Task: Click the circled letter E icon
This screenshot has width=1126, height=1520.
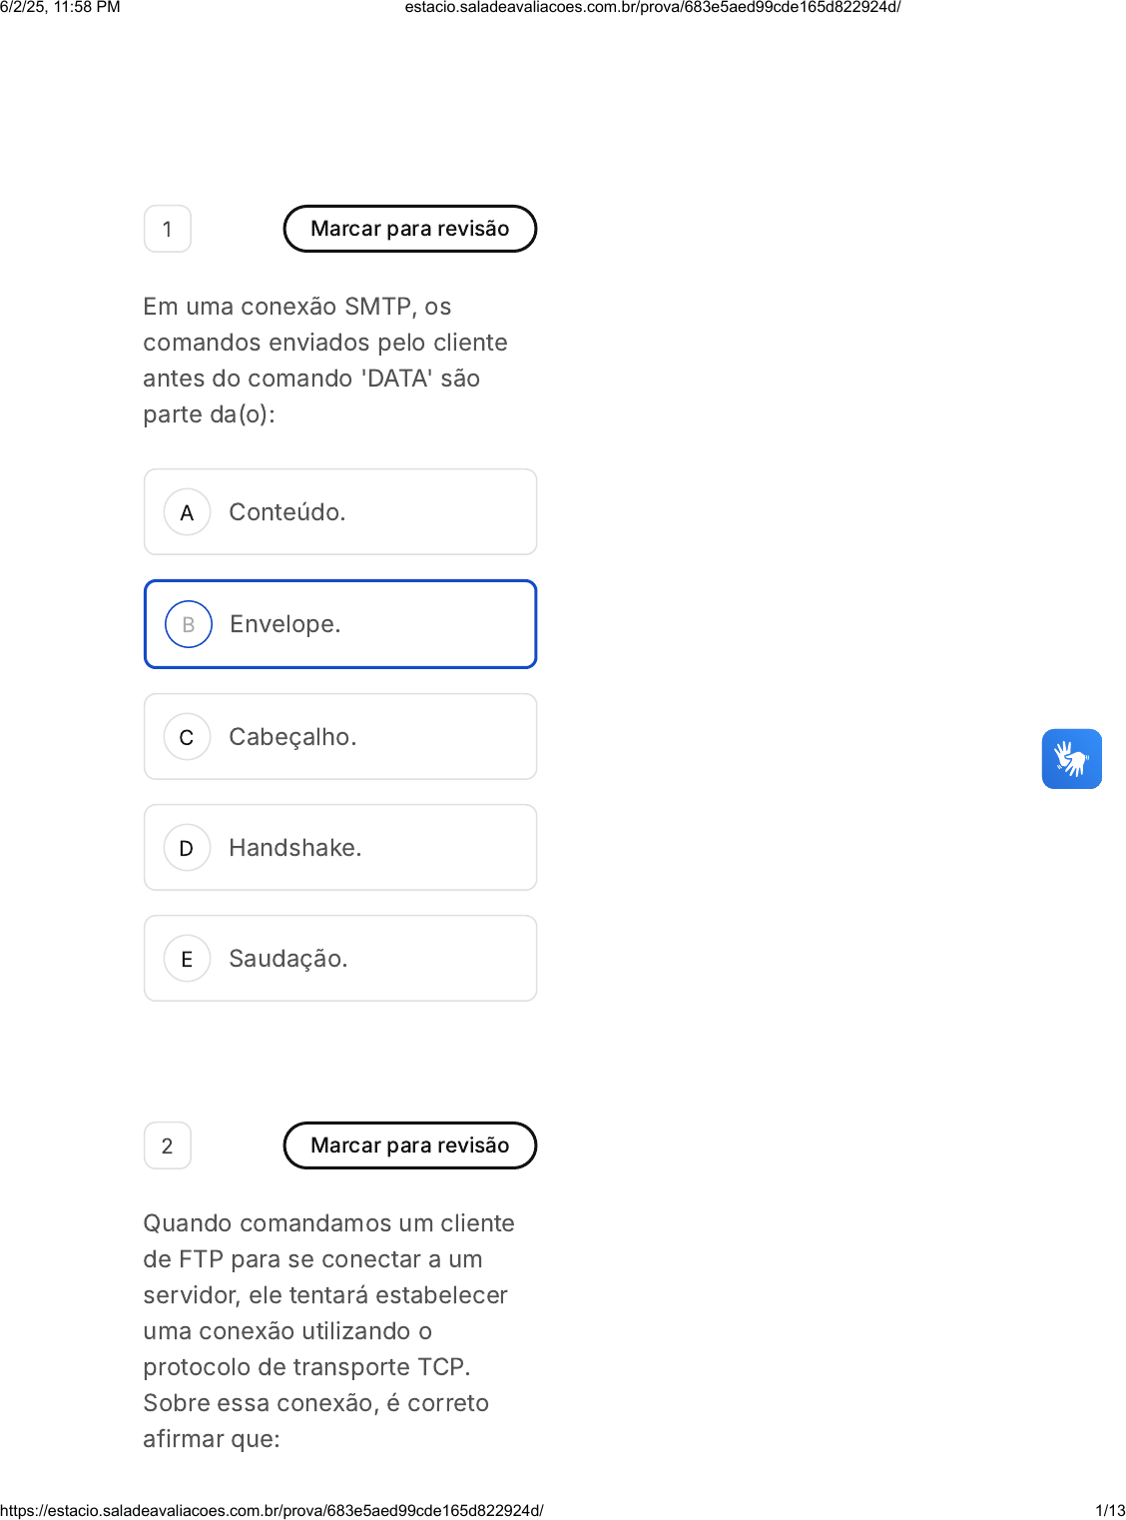Action: click(187, 959)
